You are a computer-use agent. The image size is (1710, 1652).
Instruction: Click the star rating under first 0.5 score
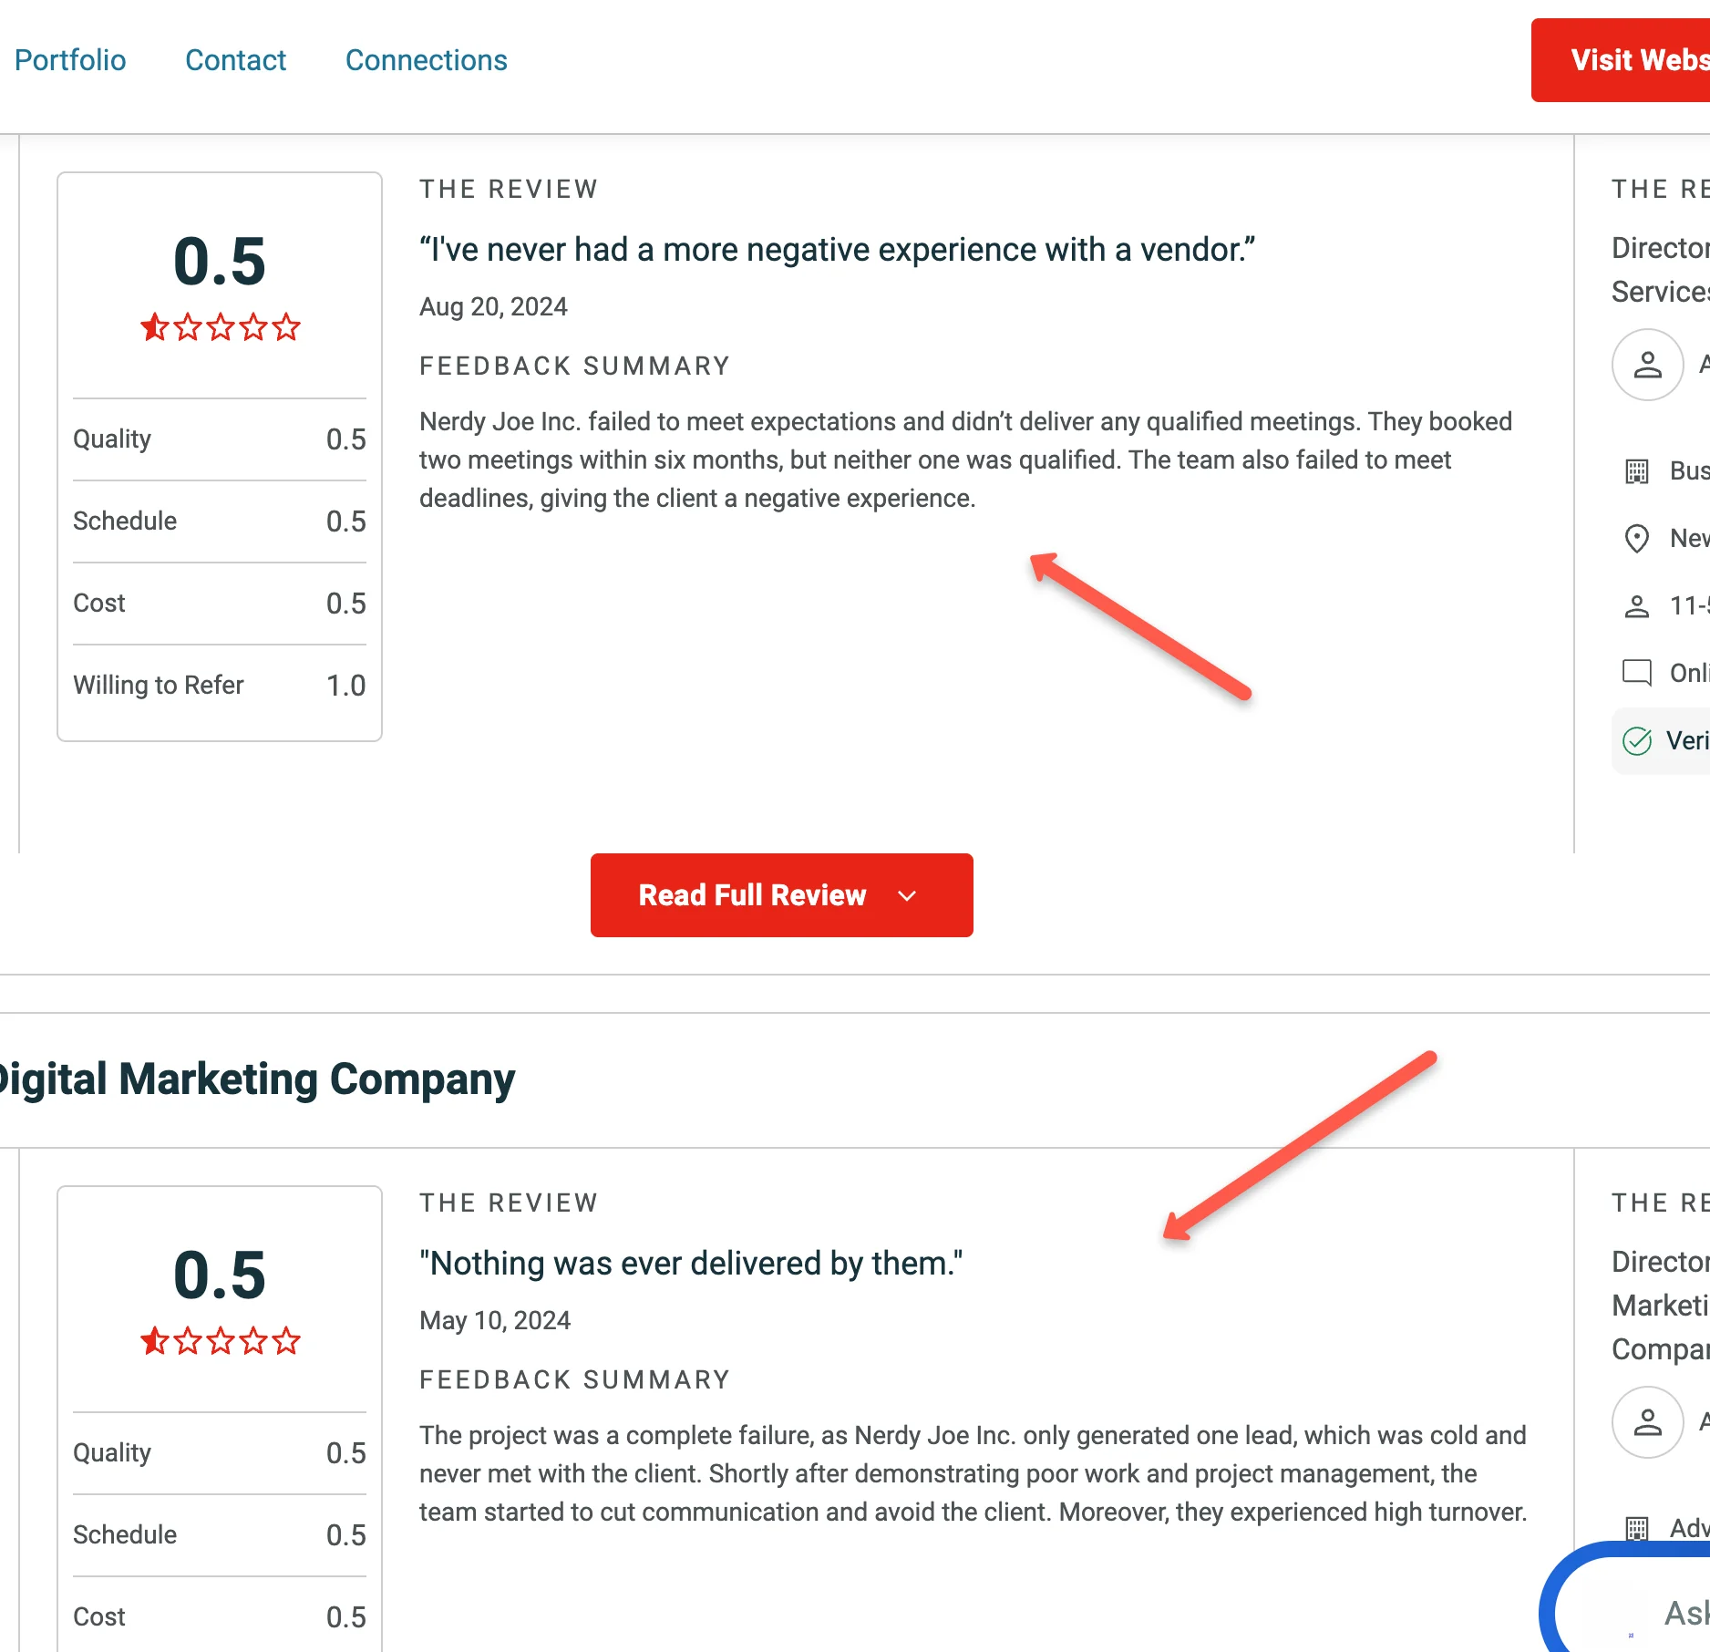tap(220, 326)
